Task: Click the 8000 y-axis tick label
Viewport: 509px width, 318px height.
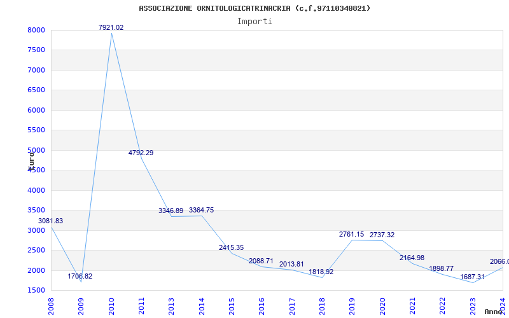Action: pos(36,31)
